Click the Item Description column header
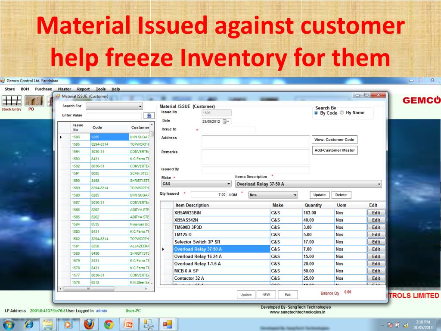 [222, 205]
